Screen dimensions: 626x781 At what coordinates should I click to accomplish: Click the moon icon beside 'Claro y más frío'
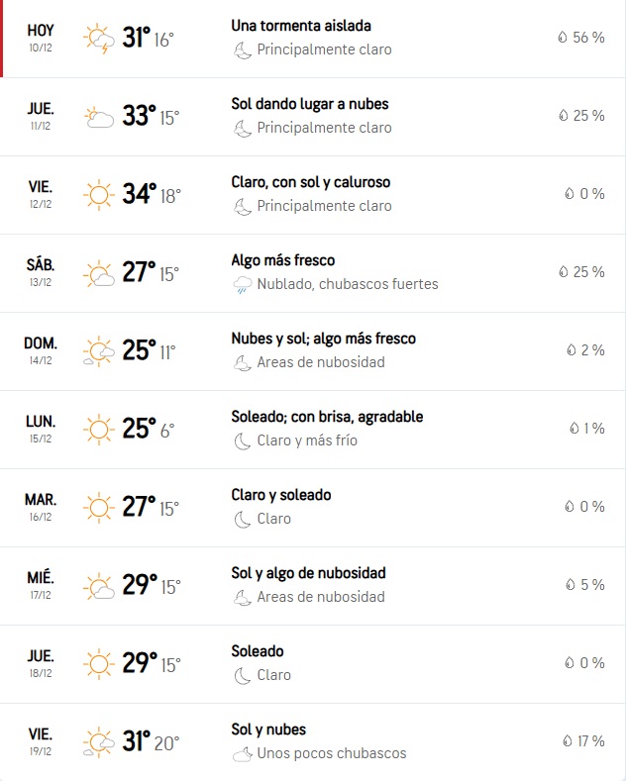pos(242,441)
